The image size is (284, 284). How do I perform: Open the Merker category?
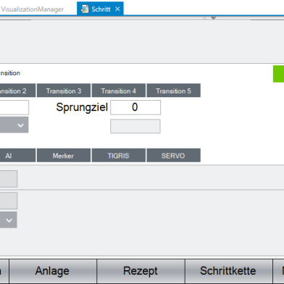(64, 155)
